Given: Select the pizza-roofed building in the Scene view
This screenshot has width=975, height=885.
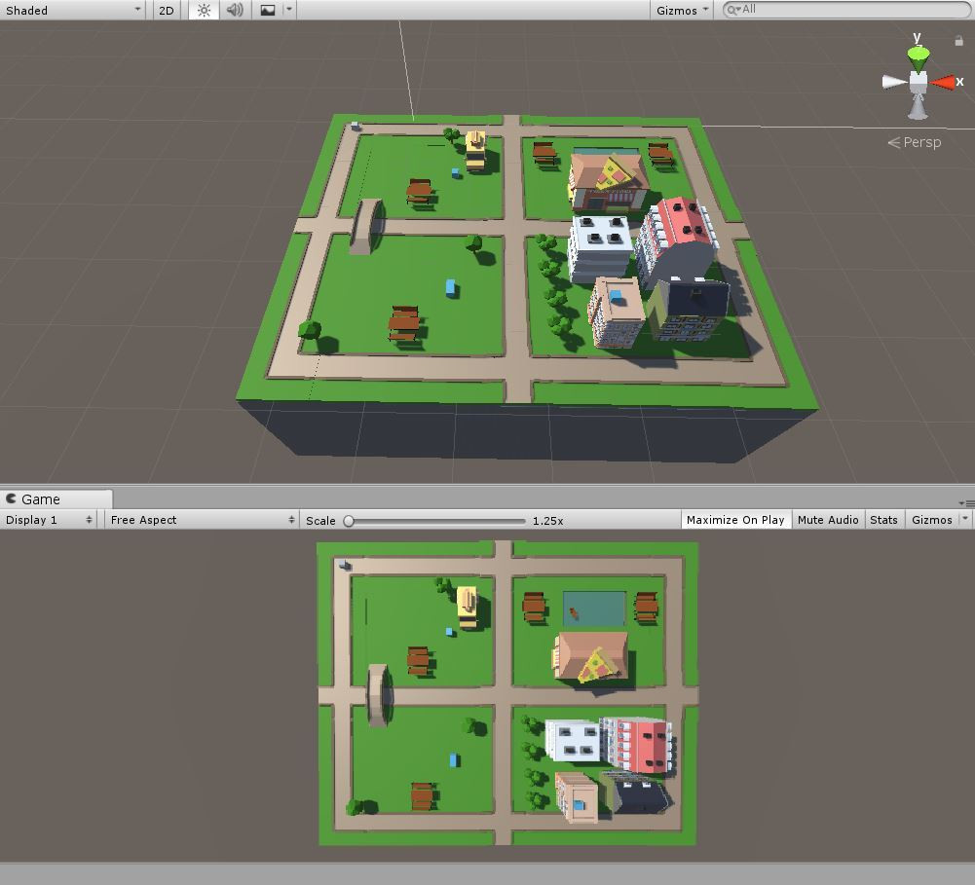Looking at the screenshot, I should [609, 181].
